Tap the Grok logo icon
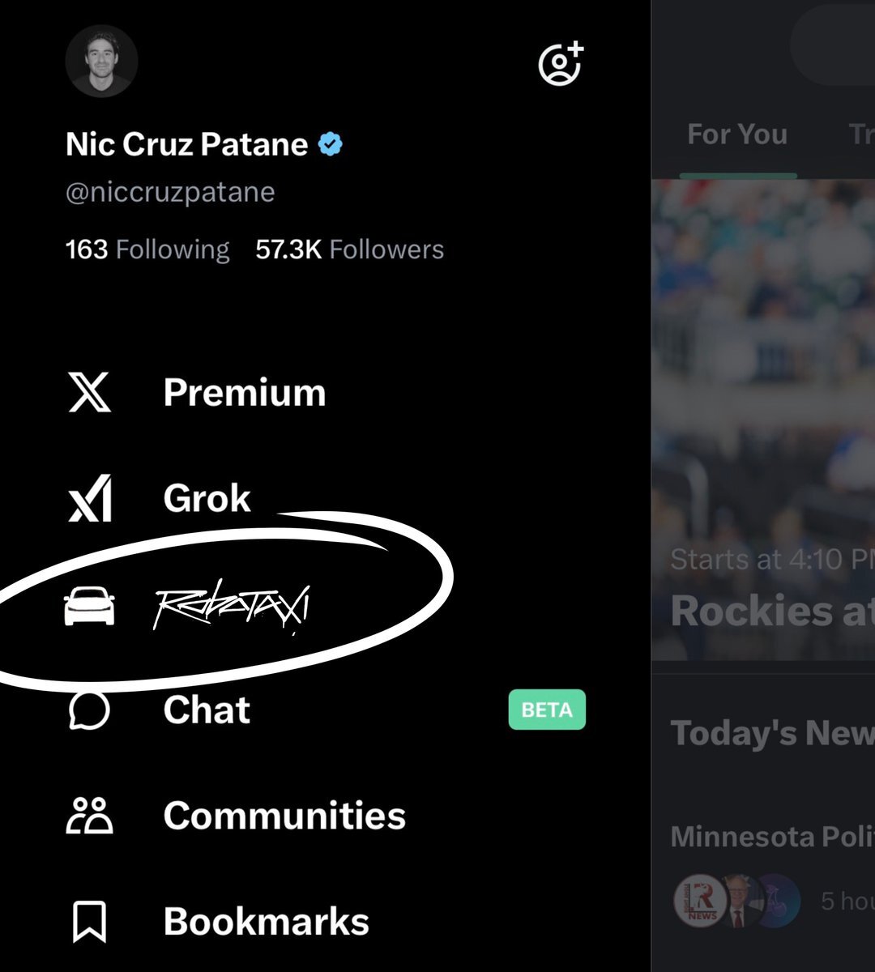The height and width of the screenshot is (972, 875). tap(89, 499)
